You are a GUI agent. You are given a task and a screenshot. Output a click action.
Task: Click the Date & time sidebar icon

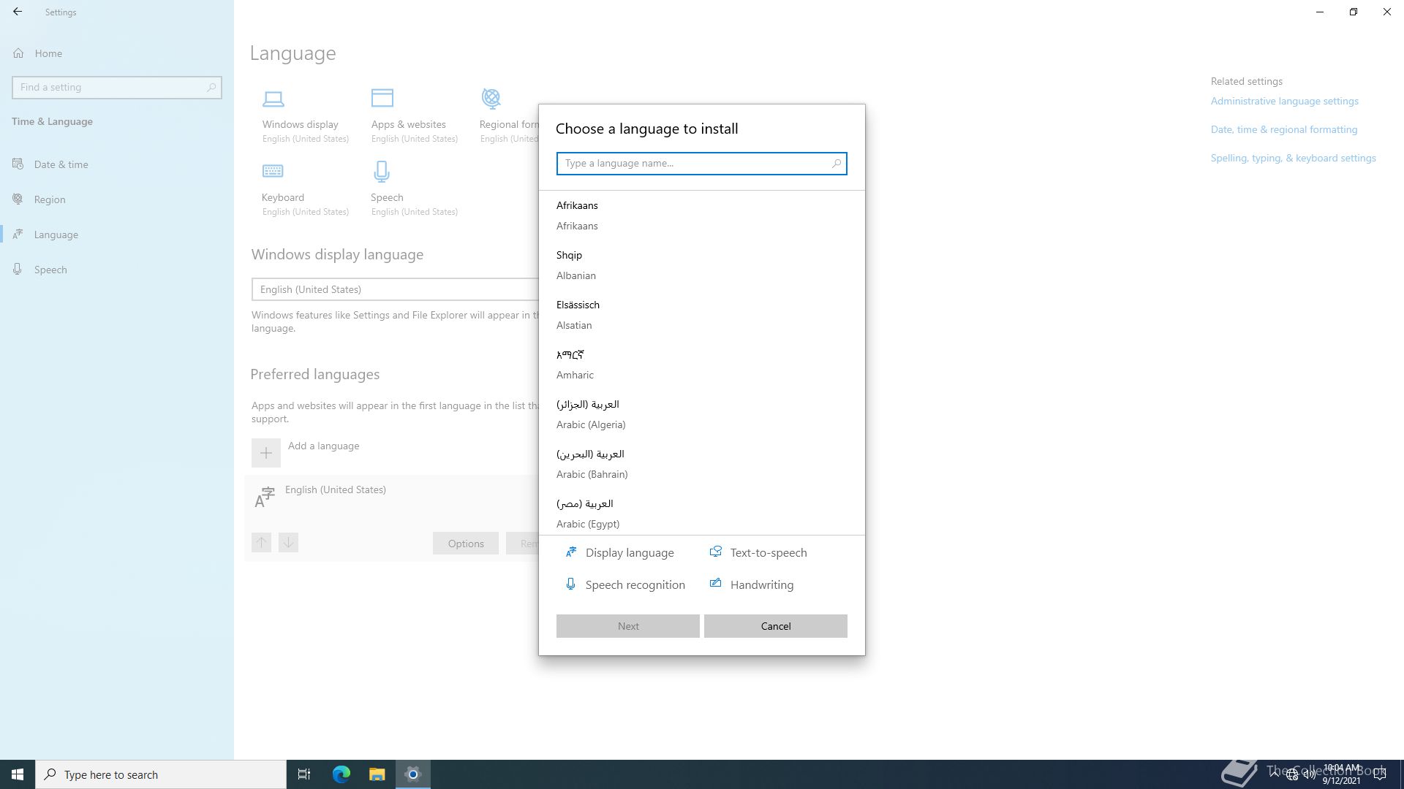point(18,164)
